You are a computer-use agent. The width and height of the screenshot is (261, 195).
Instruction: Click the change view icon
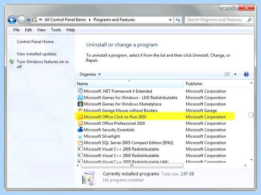227,74
